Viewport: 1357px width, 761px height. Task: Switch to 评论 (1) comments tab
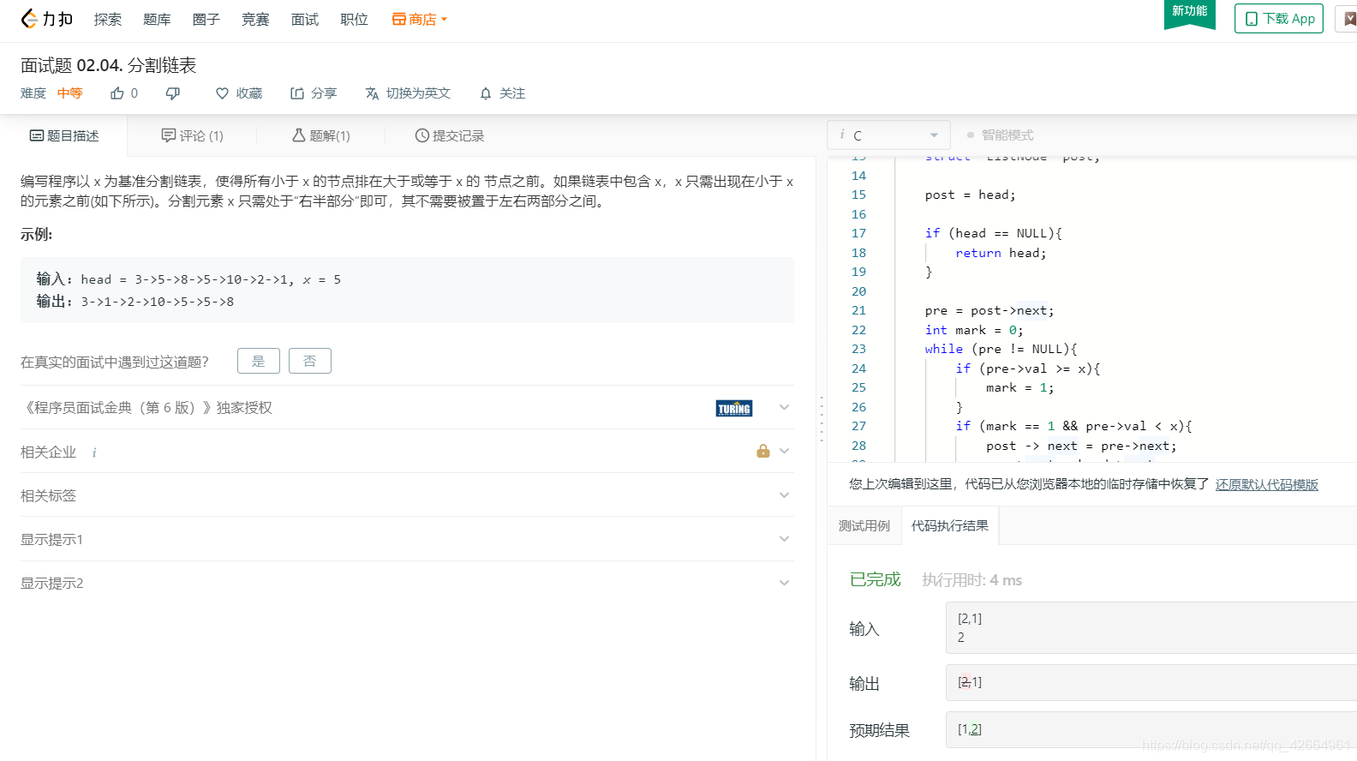[192, 135]
